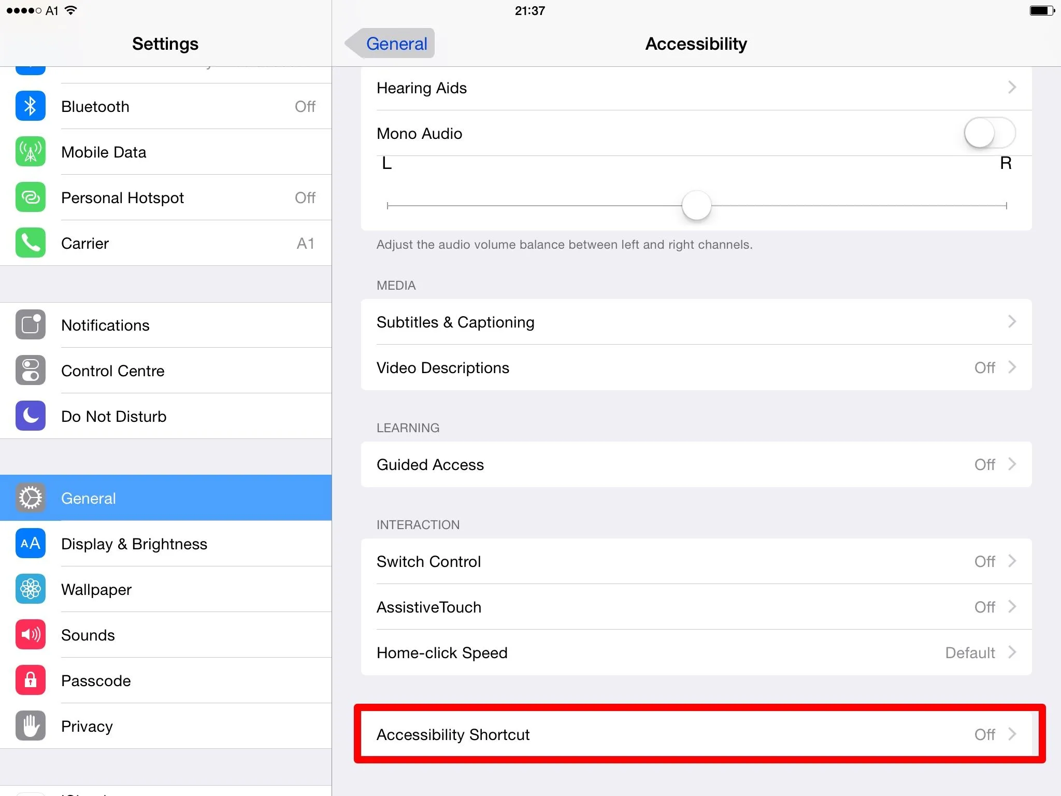Open Guided Access setting row
The width and height of the screenshot is (1061, 796).
696,464
